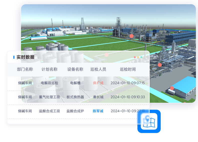Open the map location icon
This screenshot has width=198, height=142.
tap(149, 121)
